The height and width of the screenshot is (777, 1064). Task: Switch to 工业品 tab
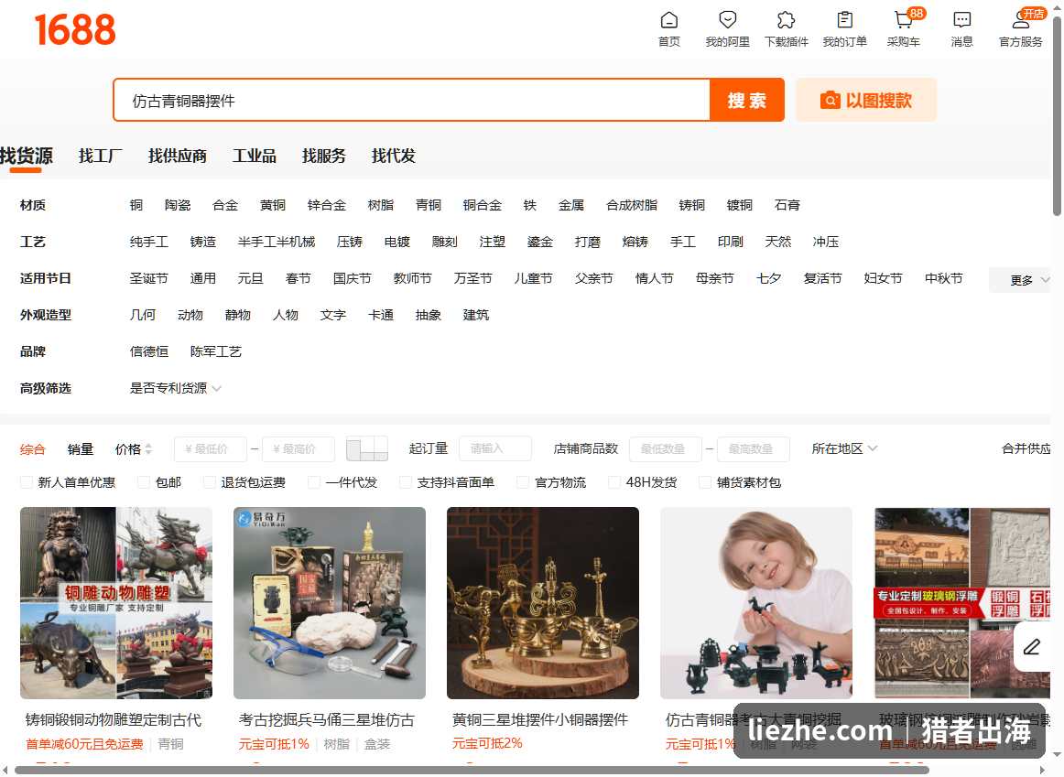tap(255, 156)
